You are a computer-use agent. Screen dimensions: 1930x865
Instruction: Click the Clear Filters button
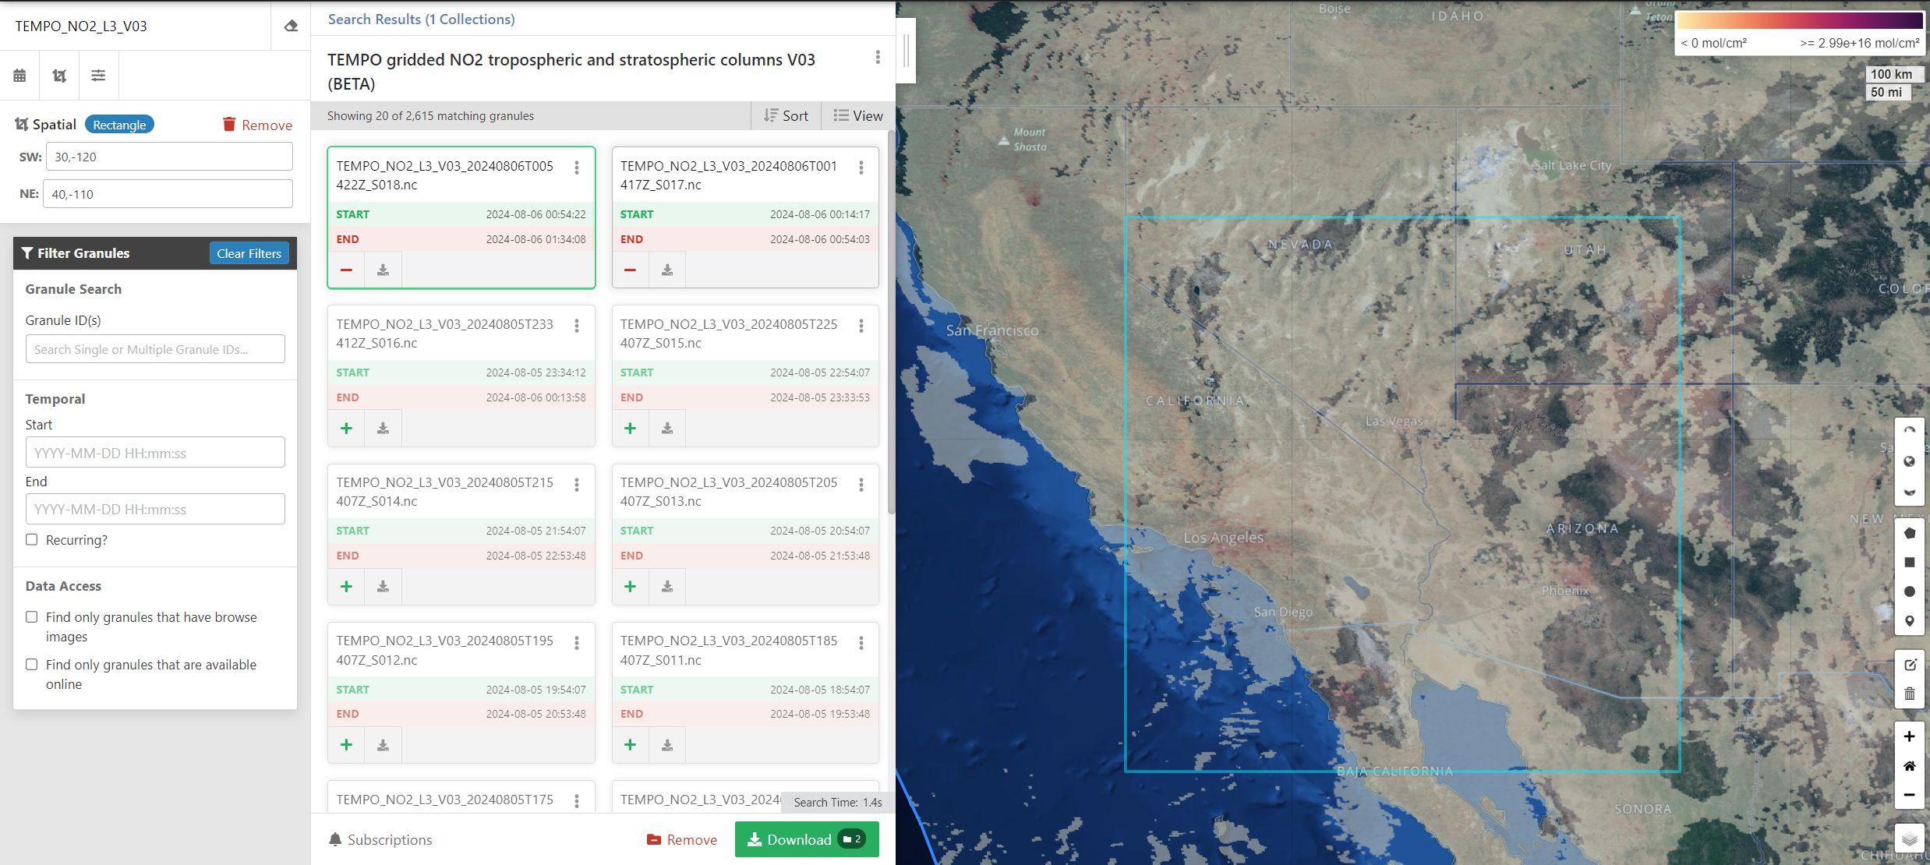click(x=249, y=253)
